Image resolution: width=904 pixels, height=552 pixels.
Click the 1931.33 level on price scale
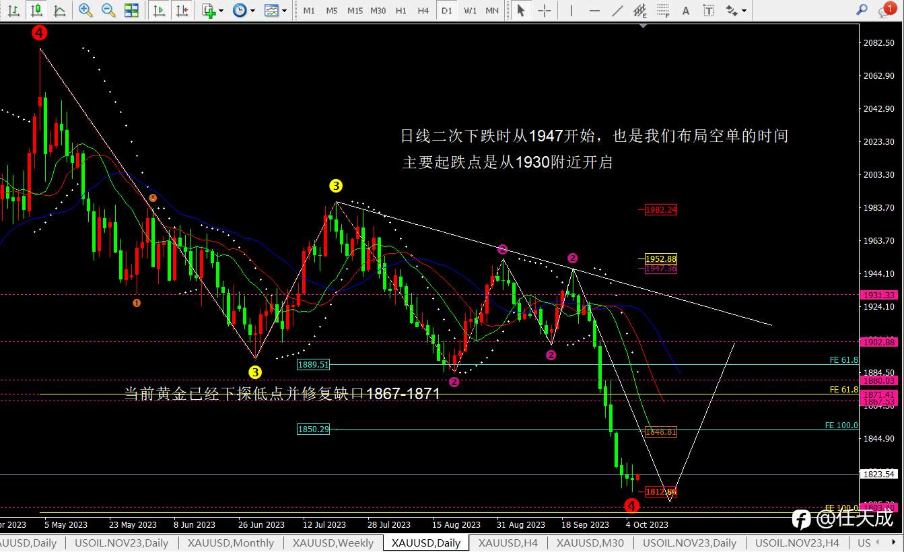879,295
